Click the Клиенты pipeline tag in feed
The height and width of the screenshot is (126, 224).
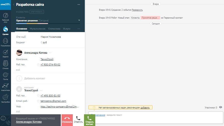pyautogui.click(x=135, y=18)
